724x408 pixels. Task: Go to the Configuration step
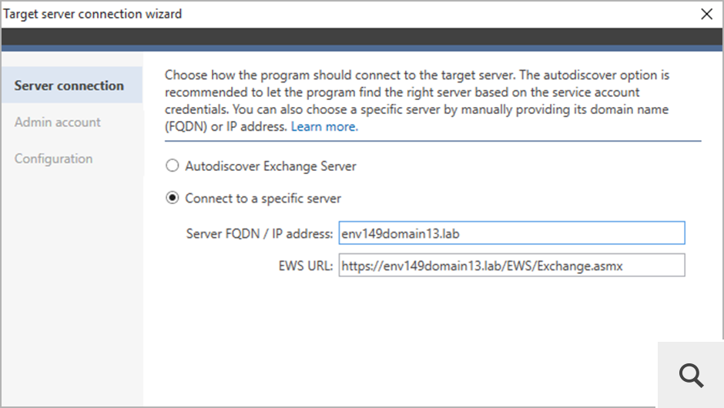[x=54, y=159]
